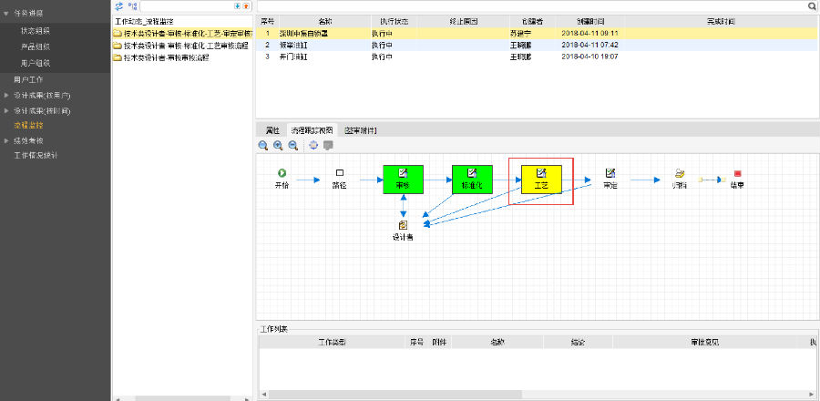The height and width of the screenshot is (401, 820).
Task: Zoom out the flow diagram with minus magnifier
Action: tap(293, 145)
